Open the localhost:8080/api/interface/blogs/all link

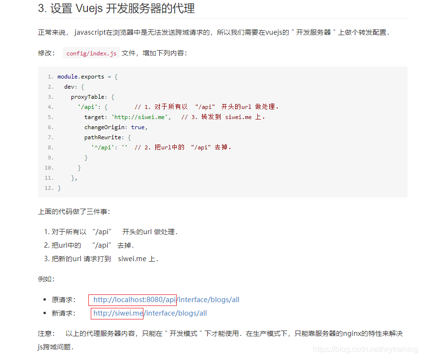pyautogui.click(x=166, y=300)
